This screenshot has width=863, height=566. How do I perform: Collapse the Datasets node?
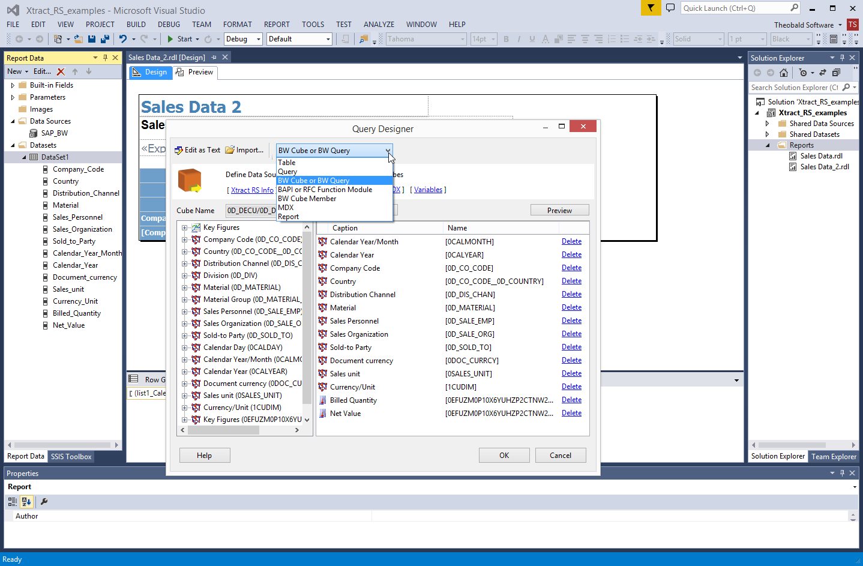pos(13,145)
